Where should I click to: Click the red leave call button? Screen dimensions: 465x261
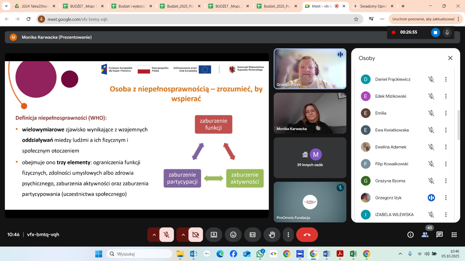pyautogui.click(x=307, y=235)
